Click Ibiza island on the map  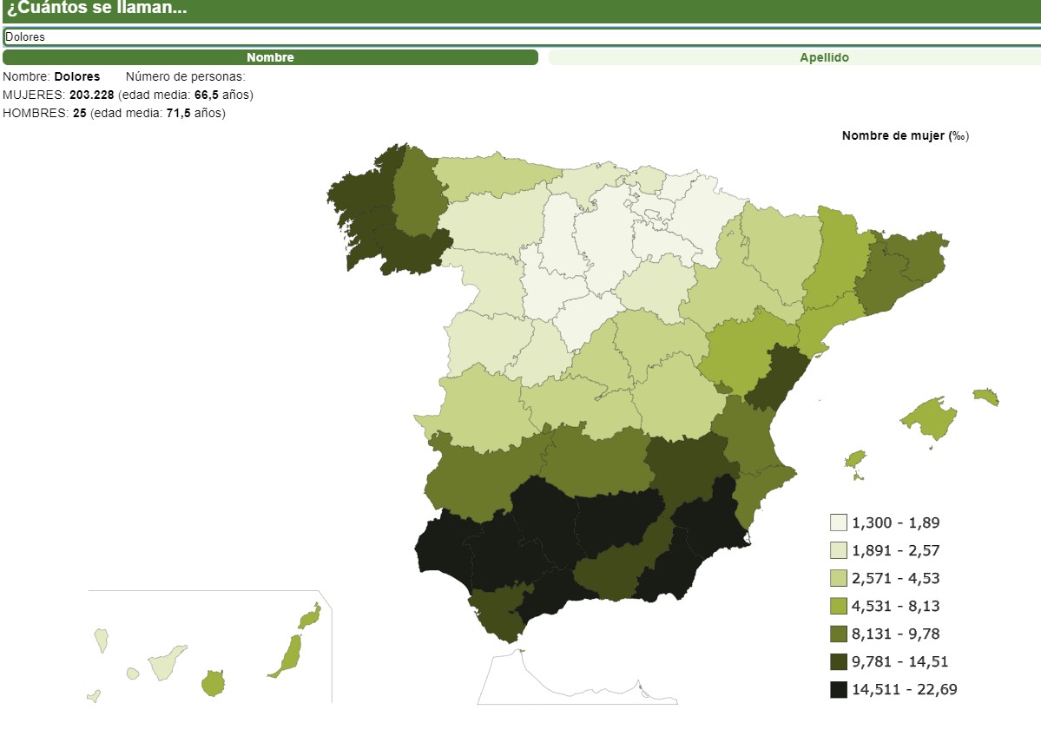(855, 458)
